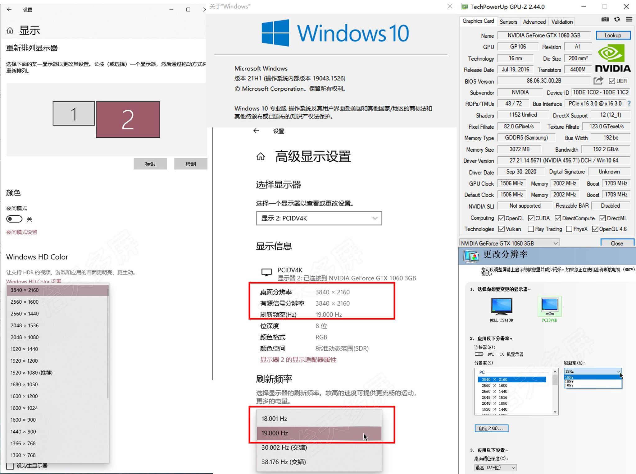Enable the UEFI checkbox in GPU-Z

click(x=611, y=82)
